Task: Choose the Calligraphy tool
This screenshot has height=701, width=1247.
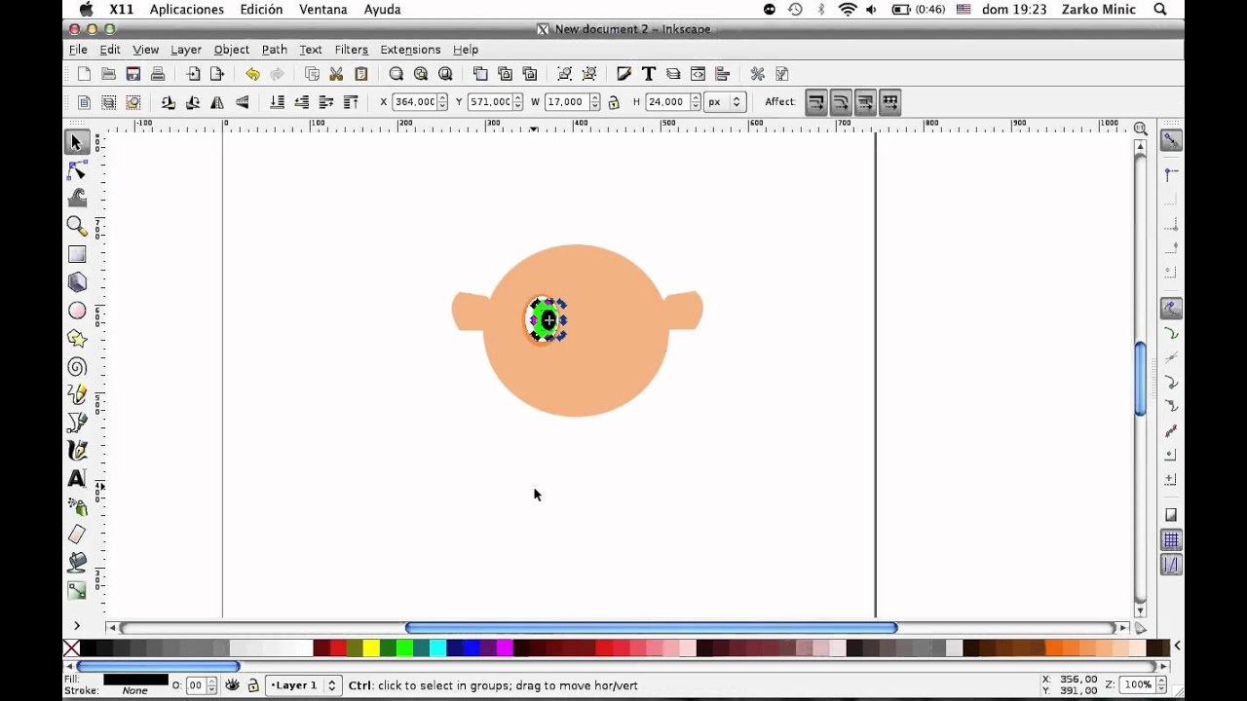Action: pyautogui.click(x=77, y=451)
